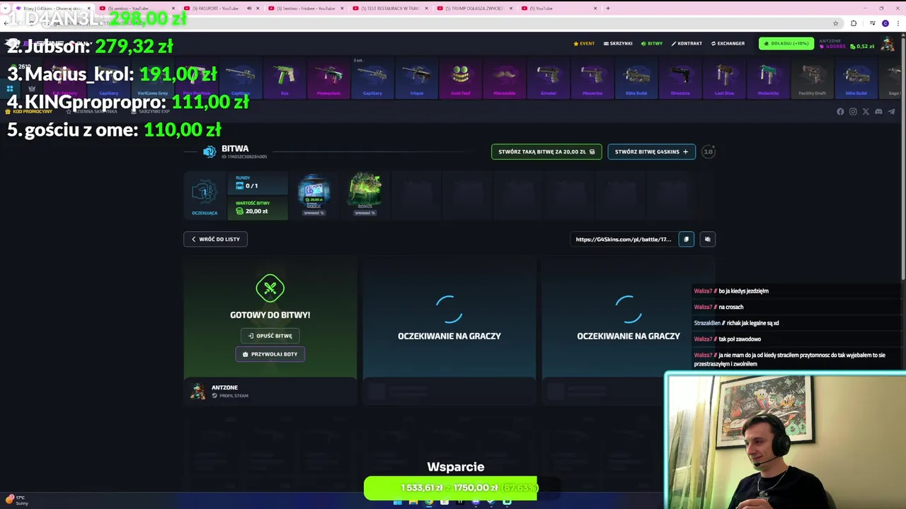Open the Discord social link
This screenshot has height=509, width=906.
tap(878, 112)
